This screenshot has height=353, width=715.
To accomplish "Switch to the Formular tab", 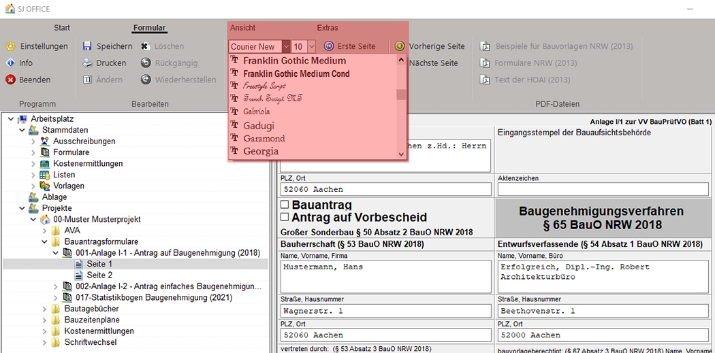I will coord(150,28).
